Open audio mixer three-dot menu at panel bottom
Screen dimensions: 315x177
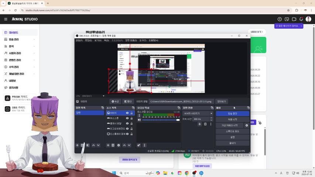pyautogui.click(x=144, y=145)
